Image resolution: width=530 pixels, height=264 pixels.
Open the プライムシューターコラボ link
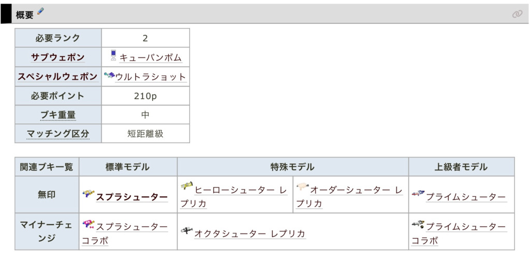pos(465,227)
